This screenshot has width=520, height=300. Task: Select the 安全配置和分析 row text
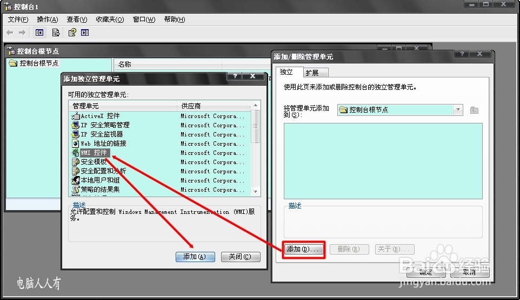point(103,171)
